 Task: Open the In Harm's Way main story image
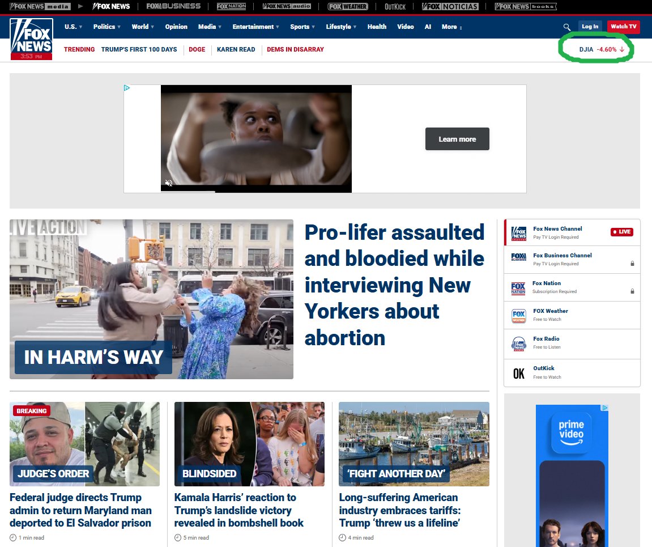pyautogui.click(x=151, y=299)
